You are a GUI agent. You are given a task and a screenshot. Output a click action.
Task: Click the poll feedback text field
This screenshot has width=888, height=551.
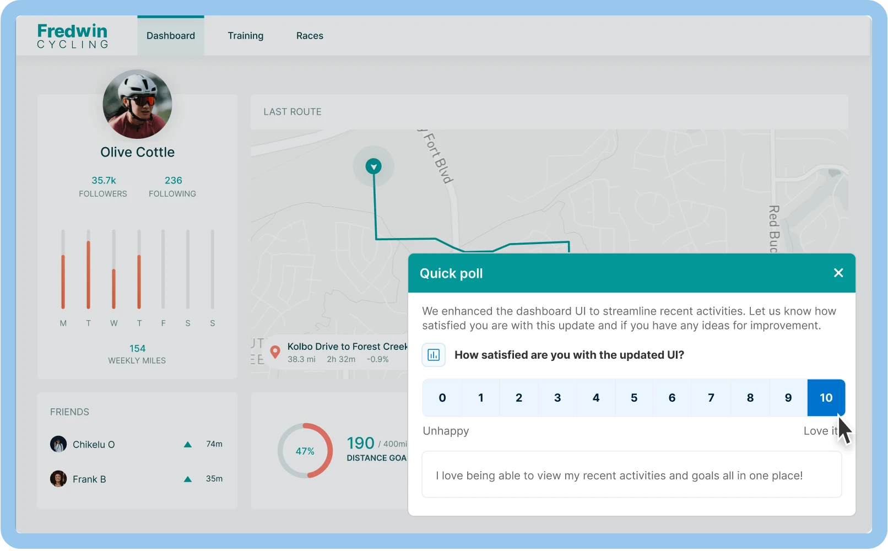pos(631,474)
